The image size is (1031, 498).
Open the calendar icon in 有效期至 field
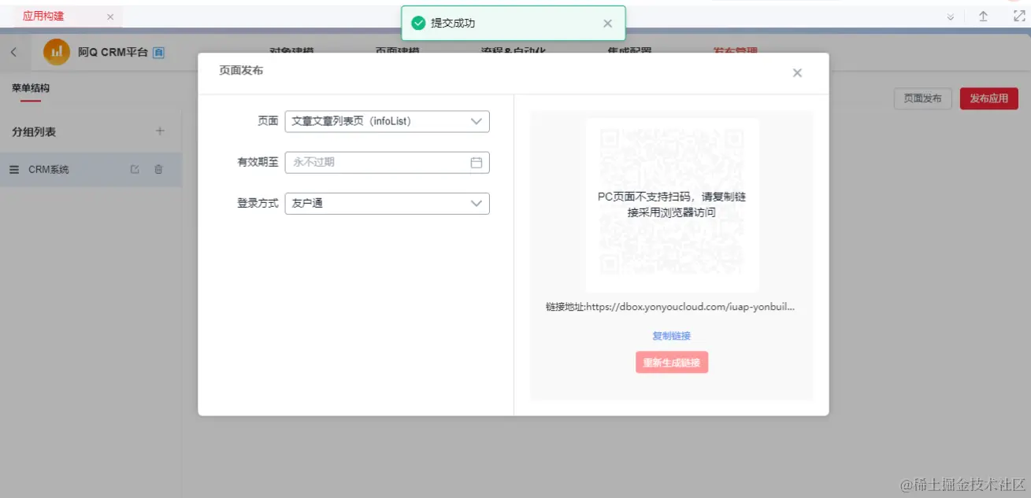point(476,162)
